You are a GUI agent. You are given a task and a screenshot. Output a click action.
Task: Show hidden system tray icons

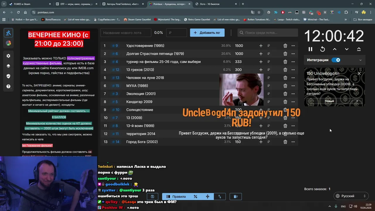[x=330, y=206]
